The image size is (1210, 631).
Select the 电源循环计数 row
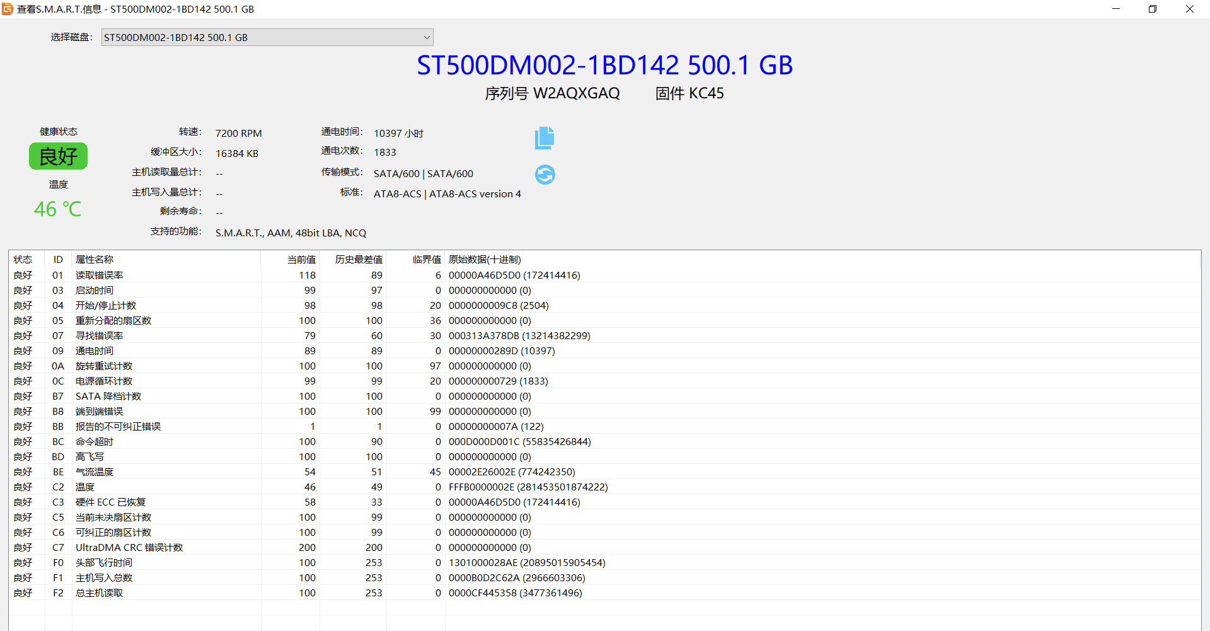605,381
